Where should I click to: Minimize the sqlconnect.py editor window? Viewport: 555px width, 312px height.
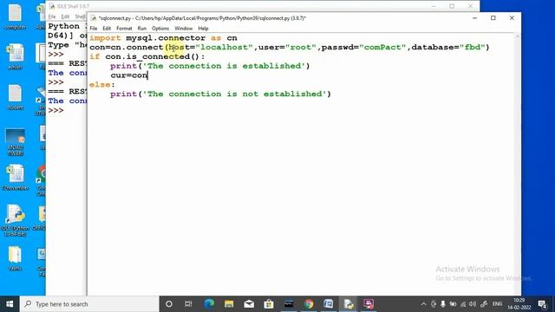pyautogui.click(x=475, y=17)
